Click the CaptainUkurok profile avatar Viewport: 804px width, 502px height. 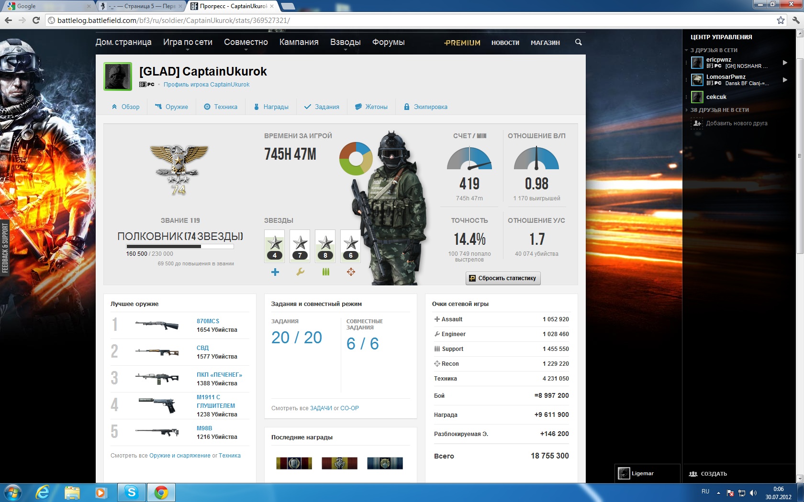click(118, 76)
